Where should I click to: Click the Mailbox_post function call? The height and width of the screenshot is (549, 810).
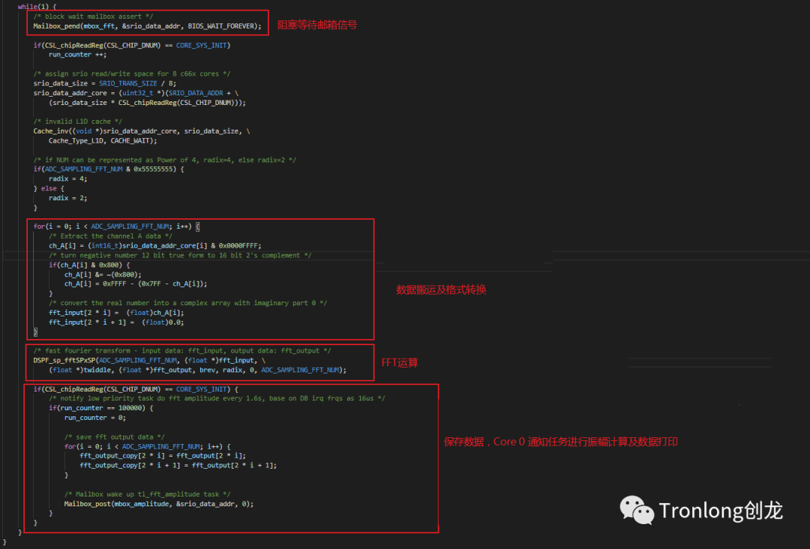pos(88,504)
